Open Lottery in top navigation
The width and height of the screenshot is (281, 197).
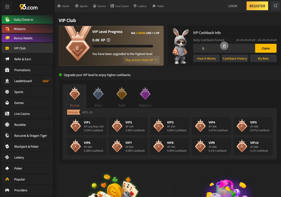coord(140,6)
